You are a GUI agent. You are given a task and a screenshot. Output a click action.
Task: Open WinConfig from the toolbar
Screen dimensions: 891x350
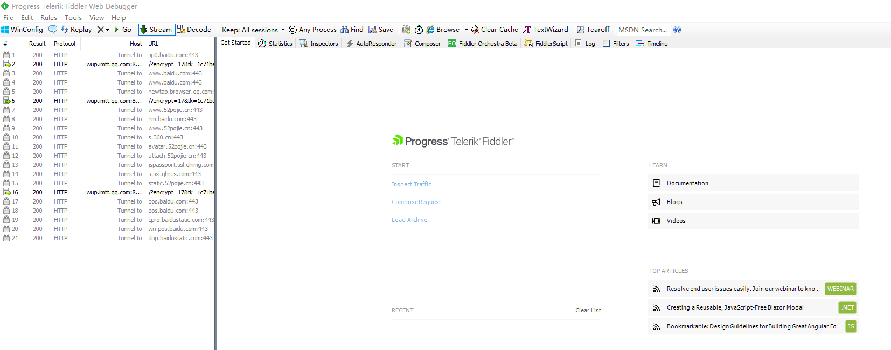[x=22, y=30]
